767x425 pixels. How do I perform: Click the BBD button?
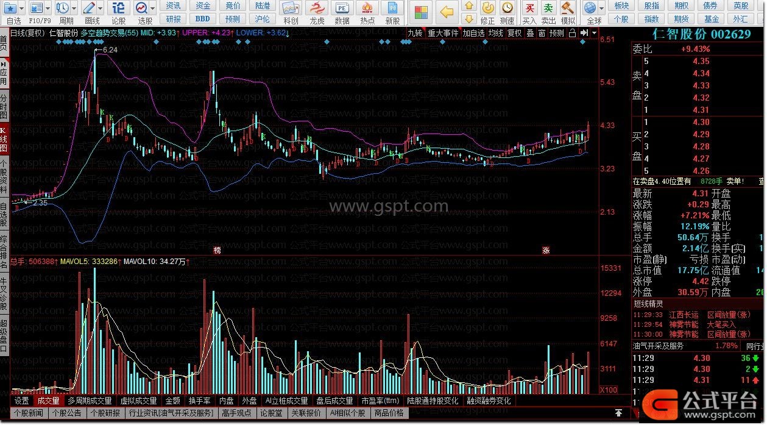coord(203,19)
